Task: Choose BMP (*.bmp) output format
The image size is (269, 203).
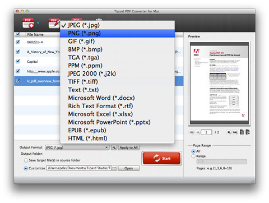Action: (x=117, y=49)
